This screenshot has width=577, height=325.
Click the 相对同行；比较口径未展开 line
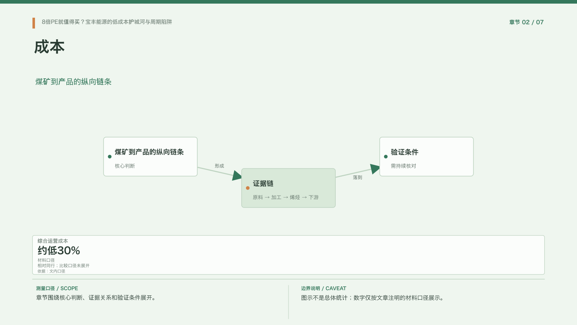(63, 266)
